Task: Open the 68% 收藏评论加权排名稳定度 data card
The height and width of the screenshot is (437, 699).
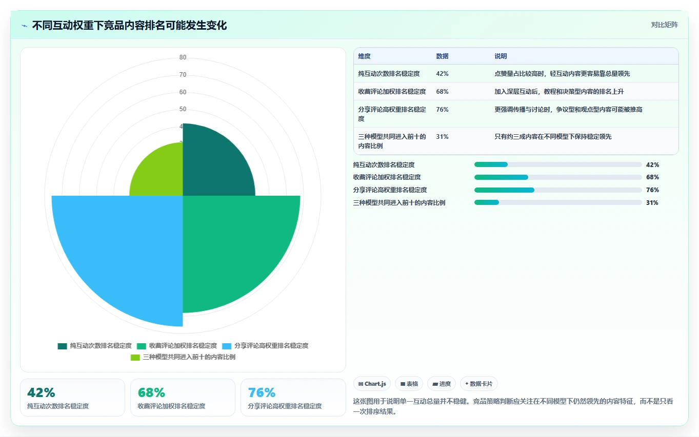Action: [x=183, y=398]
